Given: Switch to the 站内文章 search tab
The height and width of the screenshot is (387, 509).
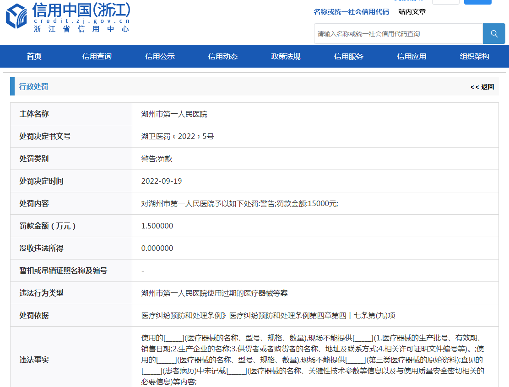Looking at the screenshot, I should click(412, 12).
